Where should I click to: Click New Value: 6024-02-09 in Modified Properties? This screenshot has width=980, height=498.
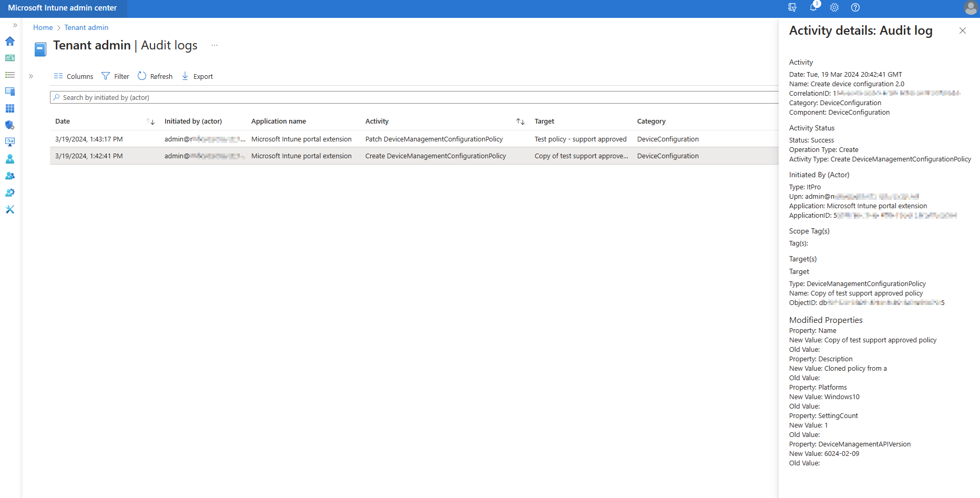(x=824, y=454)
